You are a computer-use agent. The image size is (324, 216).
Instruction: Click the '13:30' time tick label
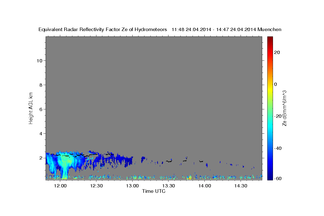(168, 186)
